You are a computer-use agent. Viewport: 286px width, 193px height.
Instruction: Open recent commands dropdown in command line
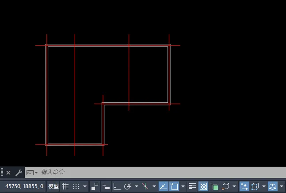click(x=32, y=172)
